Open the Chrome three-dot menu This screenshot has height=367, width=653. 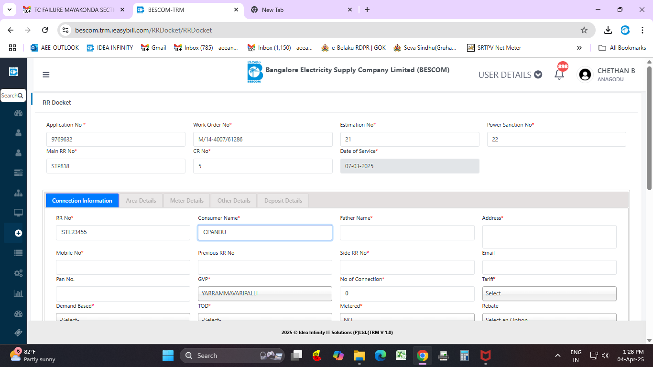(642, 30)
